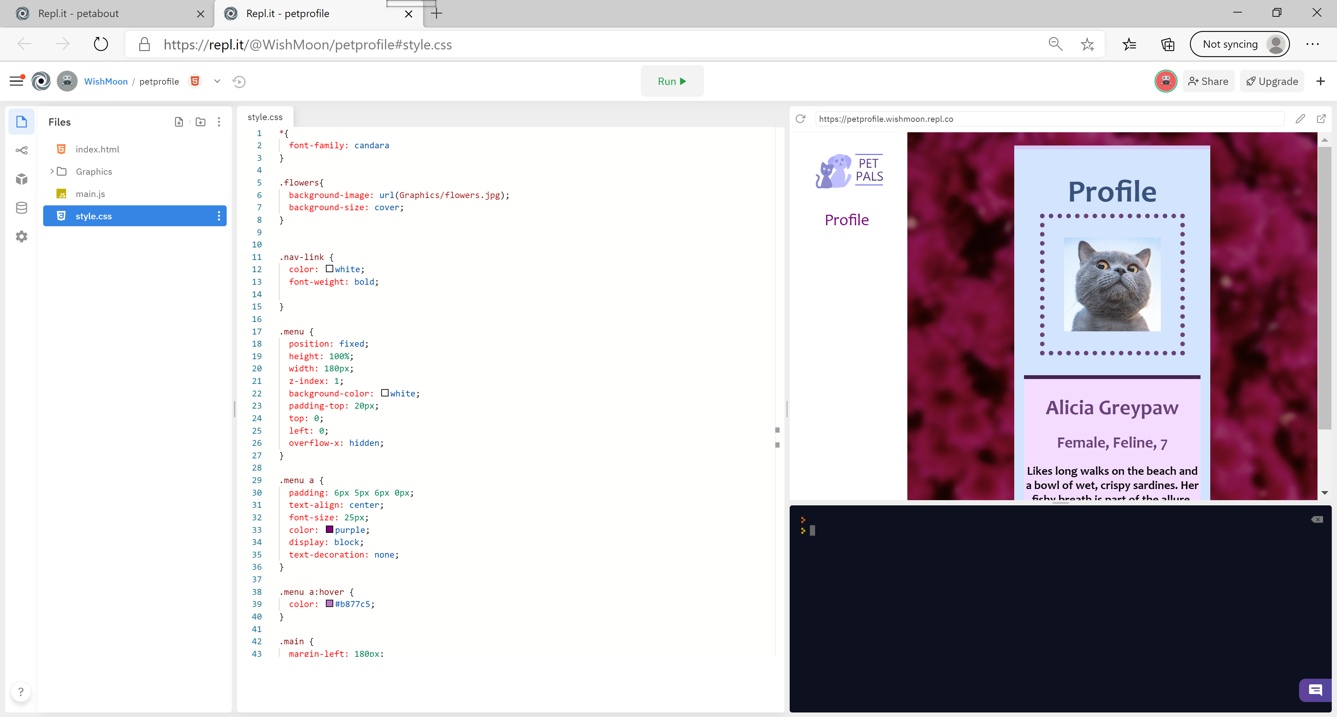The image size is (1337, 717).
Task: Clear the console with X icon
Action: [x=1317, y=519]
